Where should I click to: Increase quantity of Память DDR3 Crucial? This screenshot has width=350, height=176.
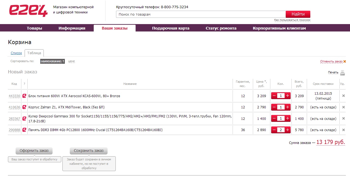[x=287, y=130]
